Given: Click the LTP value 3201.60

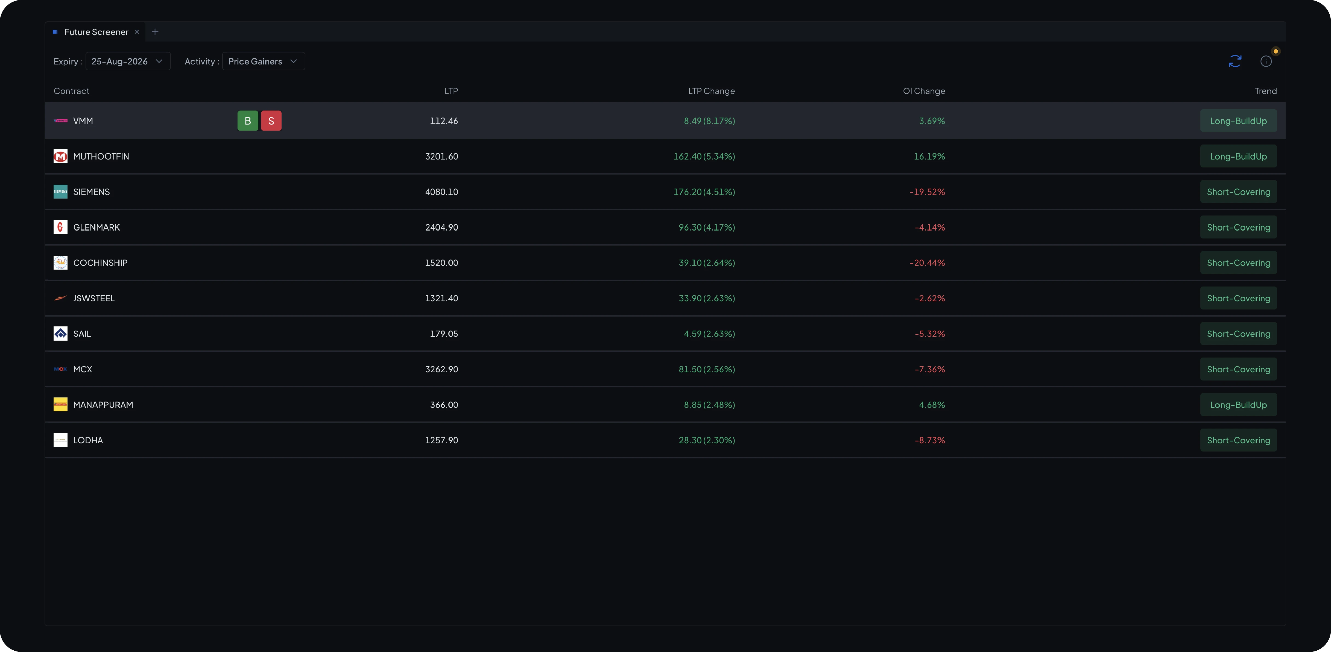Looking at the screenshot, I should [x=442, y=157].
